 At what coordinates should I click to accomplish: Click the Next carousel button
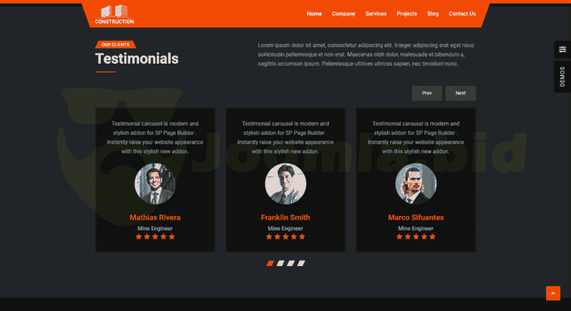point(461,93)
